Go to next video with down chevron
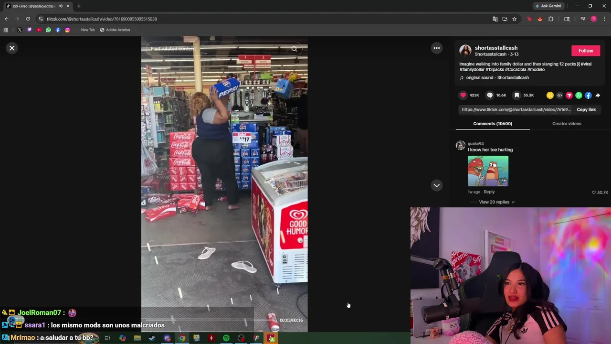 coord(436,185)
